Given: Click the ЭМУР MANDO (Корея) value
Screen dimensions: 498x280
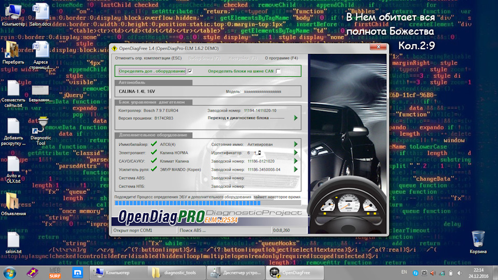Looking at the screenshot, I should pyautogui.click(x=181, y=170).
